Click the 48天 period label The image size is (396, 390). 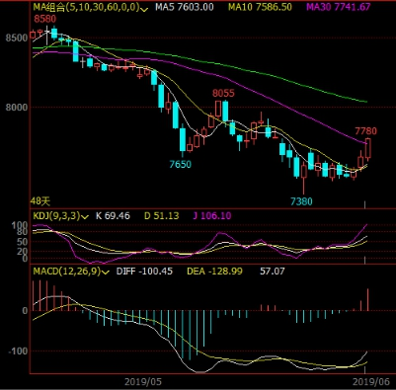(x=40, y=201)
